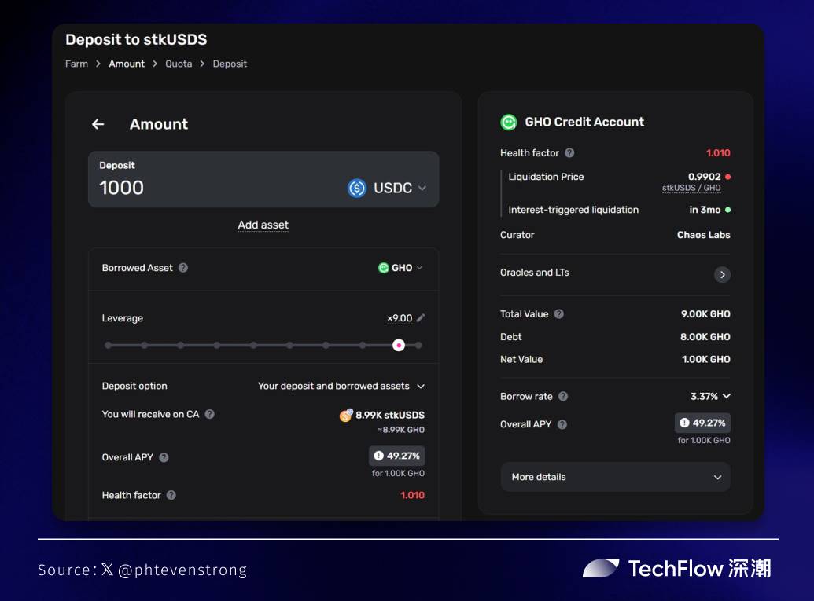Click the Add asset link

click(x=263, y=225)
